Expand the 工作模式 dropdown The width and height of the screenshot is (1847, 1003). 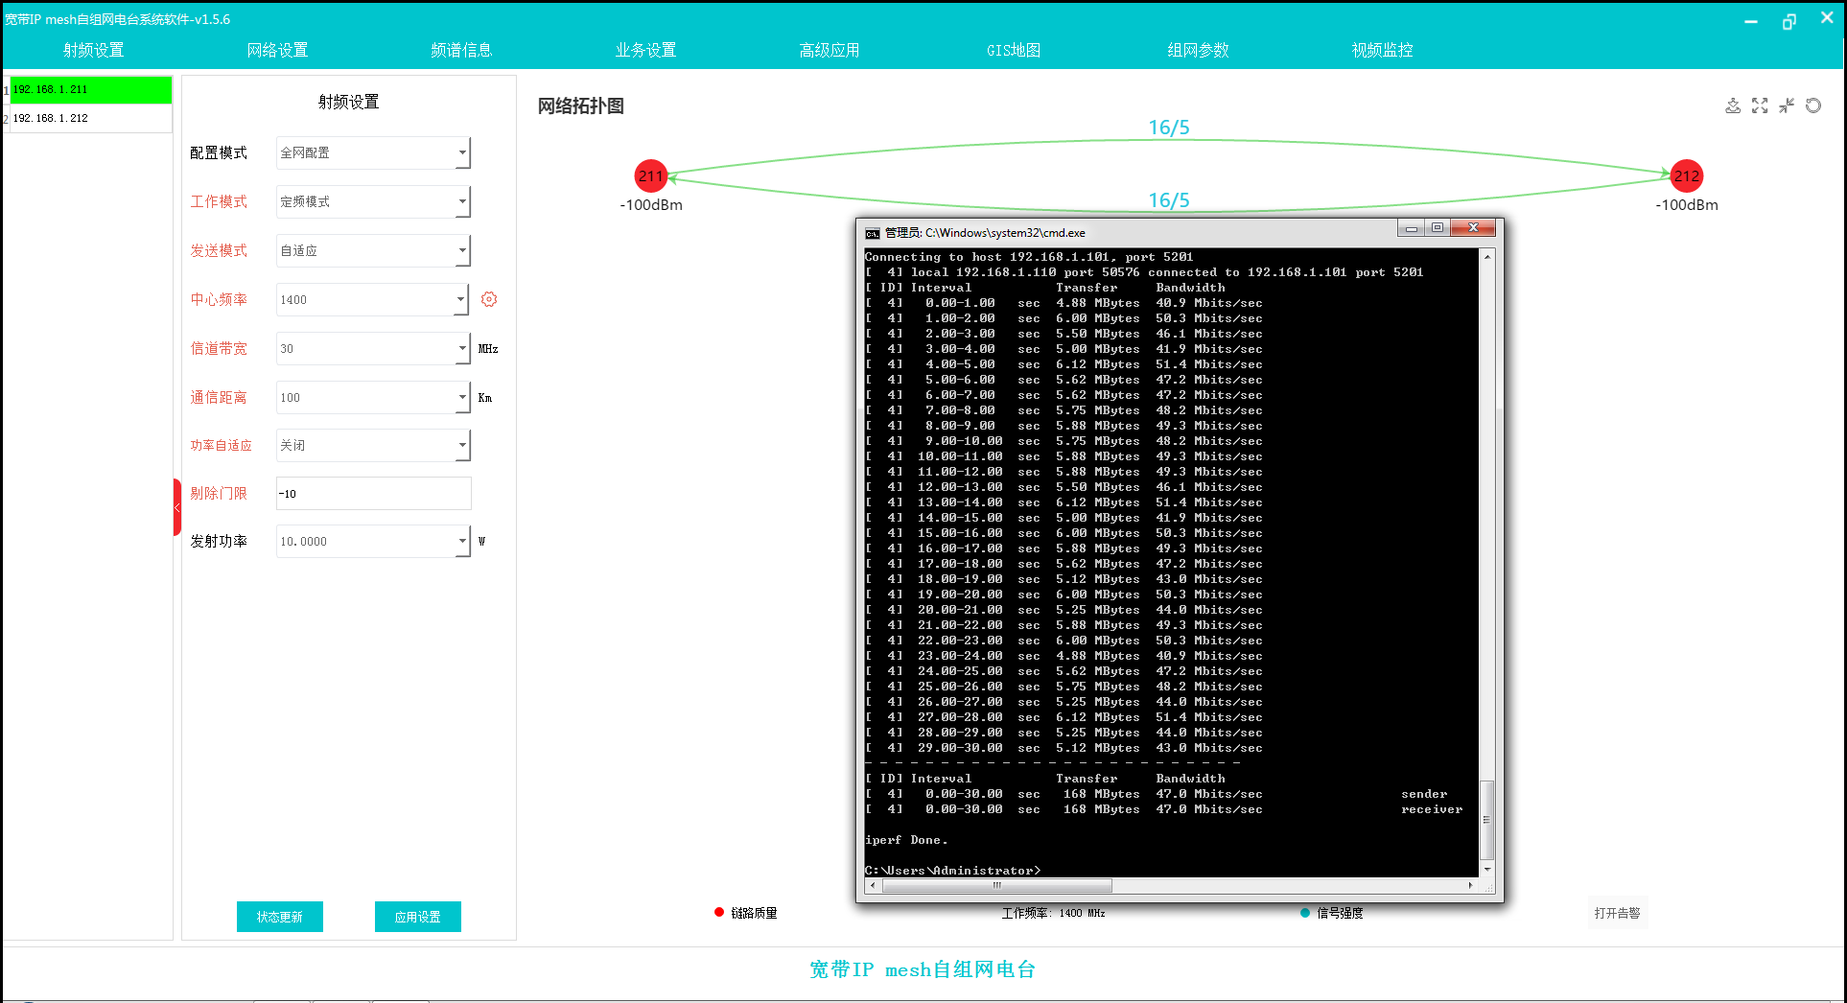click(462, 202)
